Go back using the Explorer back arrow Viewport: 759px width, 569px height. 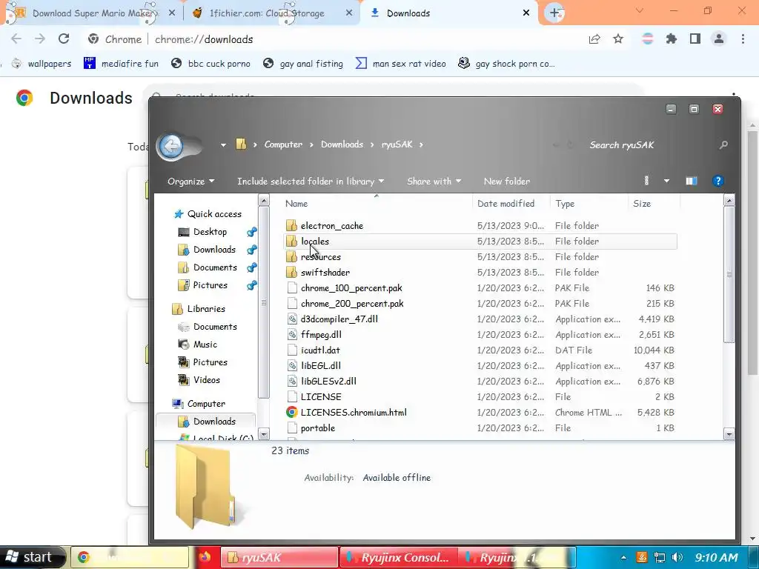click(x=171, y=146)
